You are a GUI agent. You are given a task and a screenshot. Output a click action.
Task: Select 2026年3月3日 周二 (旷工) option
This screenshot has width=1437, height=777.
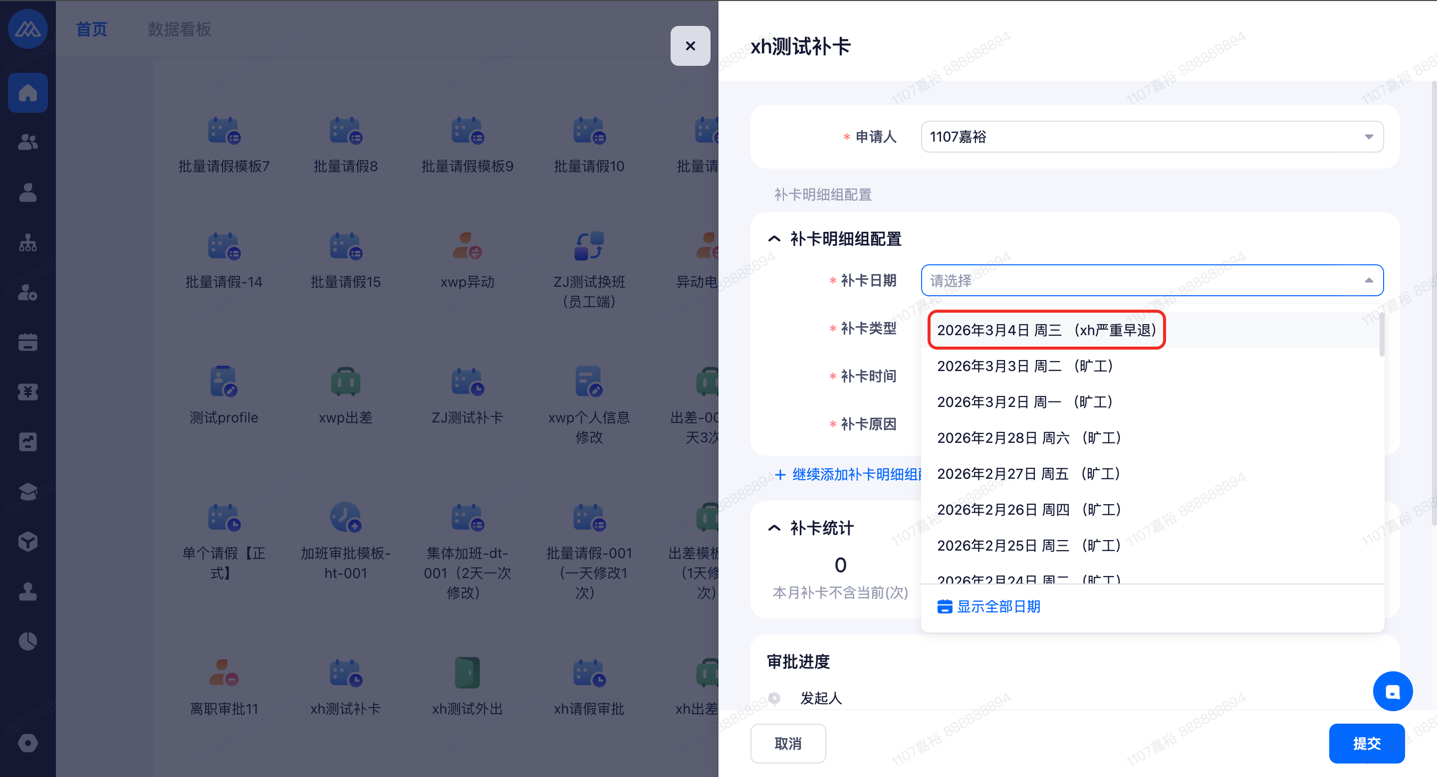[x=1025, y=366]
